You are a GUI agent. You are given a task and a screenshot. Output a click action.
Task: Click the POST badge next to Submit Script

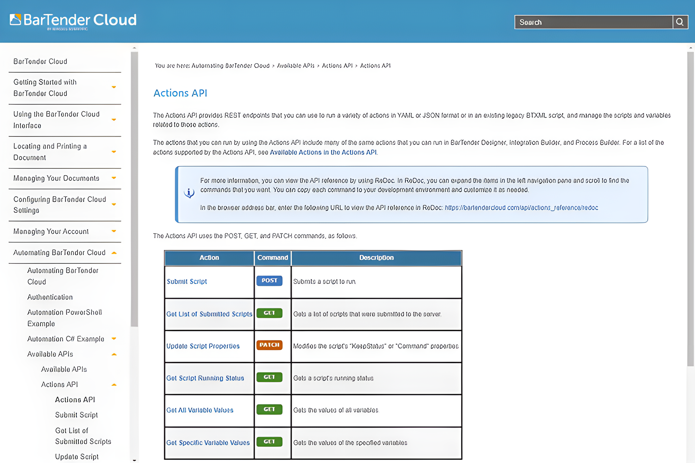point(269,281)
